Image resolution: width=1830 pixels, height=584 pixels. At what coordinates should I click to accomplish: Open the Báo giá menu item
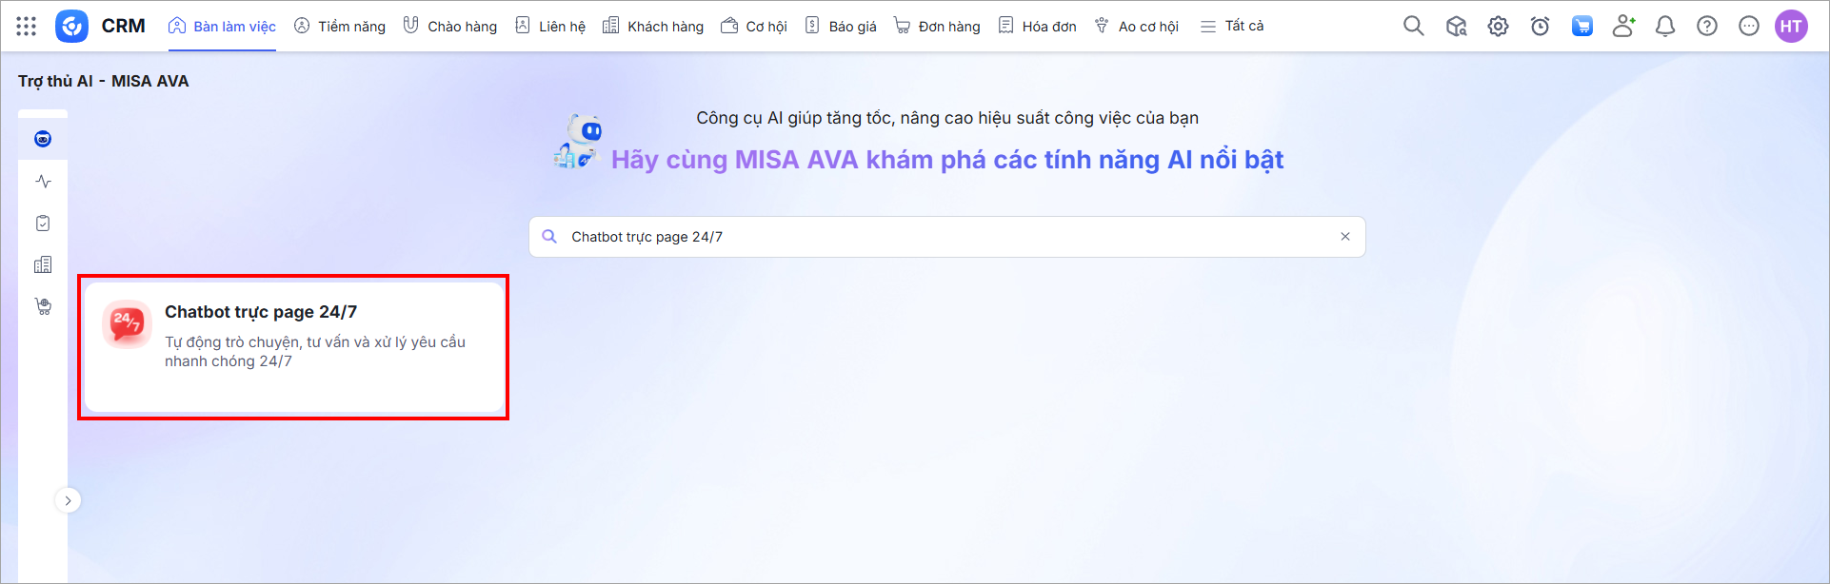pos(841,27)
